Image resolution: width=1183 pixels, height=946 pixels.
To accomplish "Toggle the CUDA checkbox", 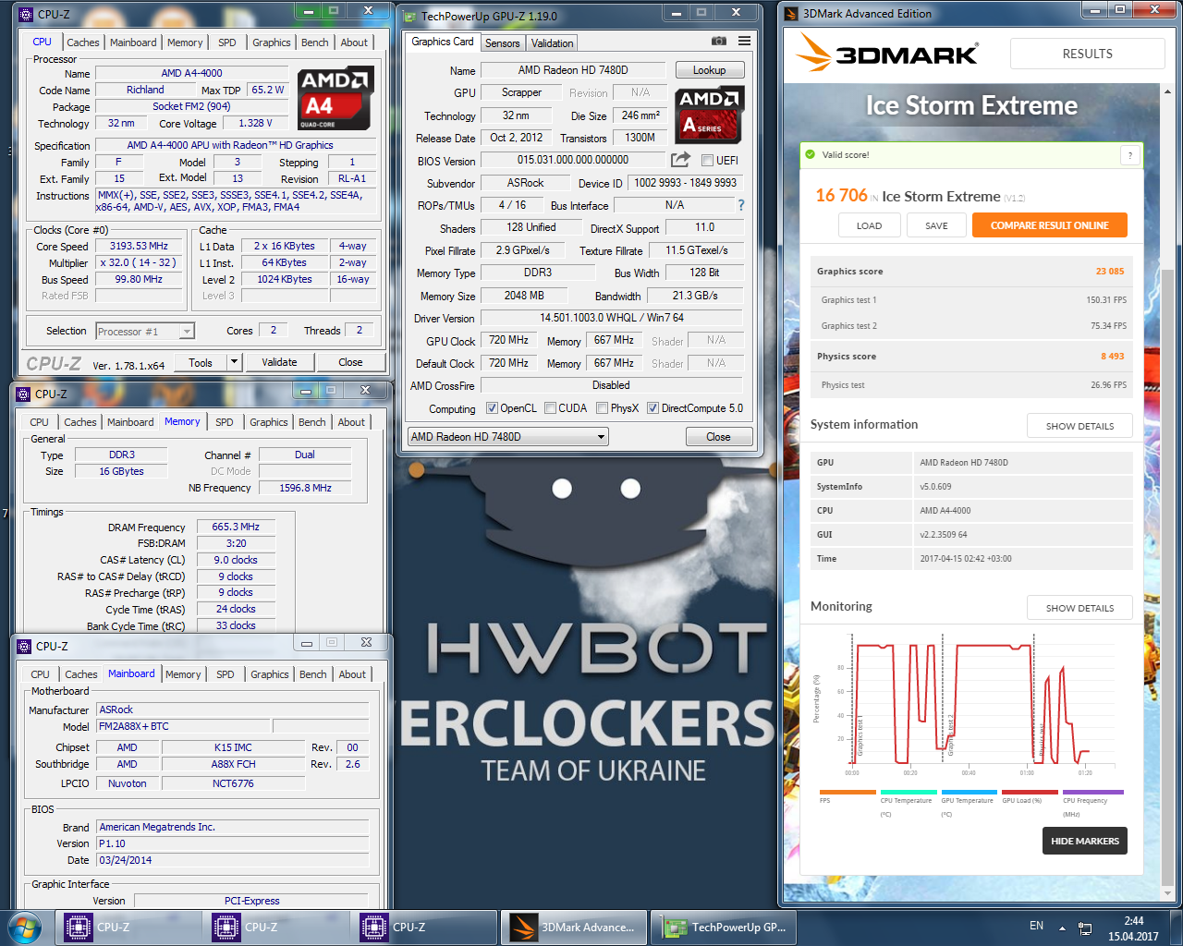I will 550,408.
